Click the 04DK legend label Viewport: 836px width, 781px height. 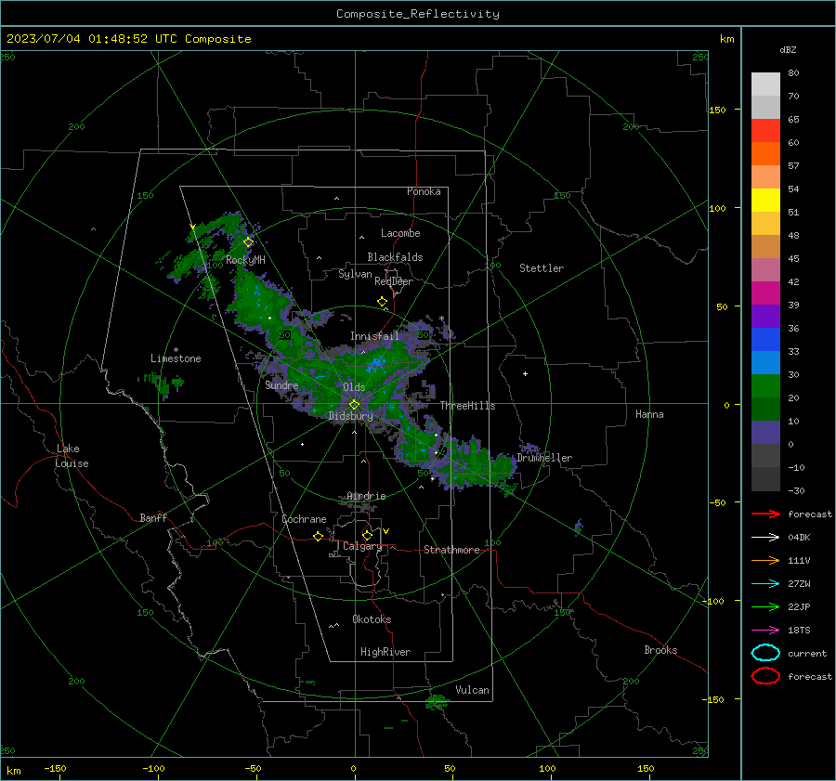click(799, 538)
